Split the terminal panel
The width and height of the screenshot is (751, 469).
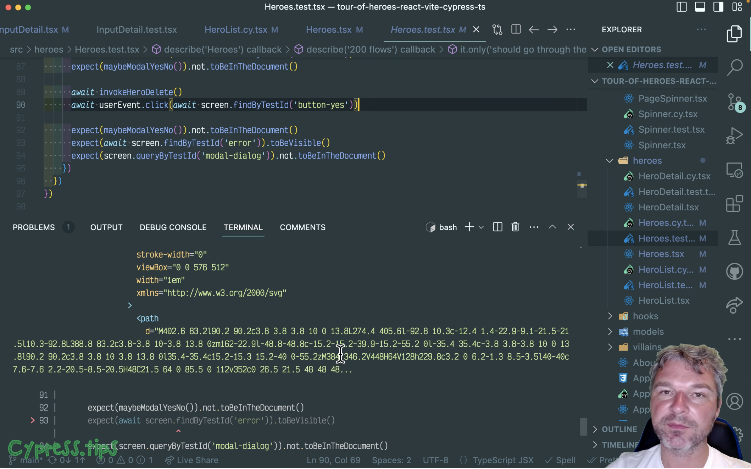(x=497, y=227)
